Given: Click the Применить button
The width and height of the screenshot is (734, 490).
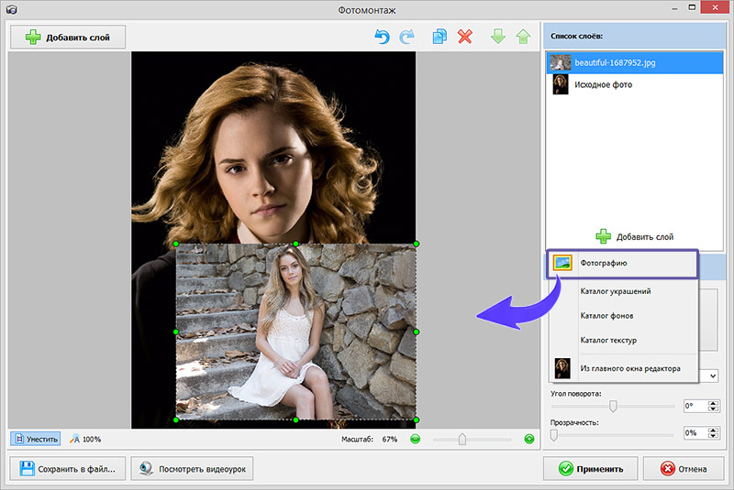Looking at the screenshot, I should click(x=590, y=469).
